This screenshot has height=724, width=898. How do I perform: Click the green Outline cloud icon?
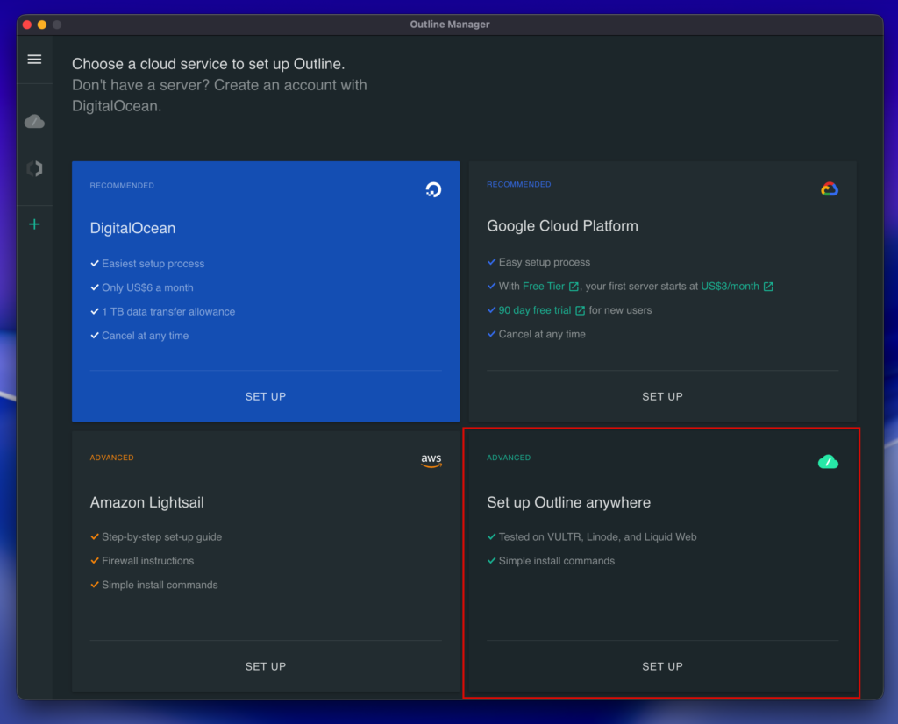828,461
